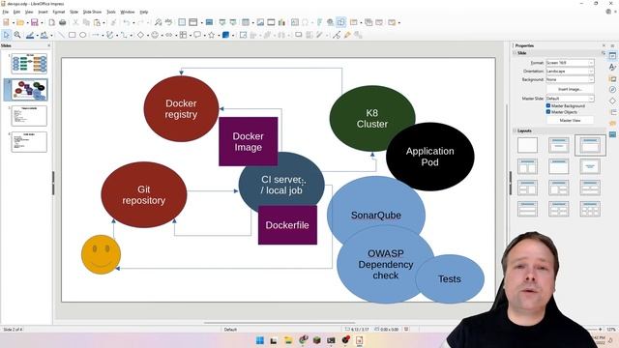Screen dimensions: 619x348
Task: Select the Diamond basic shapes tool
Action: [140, 35]
